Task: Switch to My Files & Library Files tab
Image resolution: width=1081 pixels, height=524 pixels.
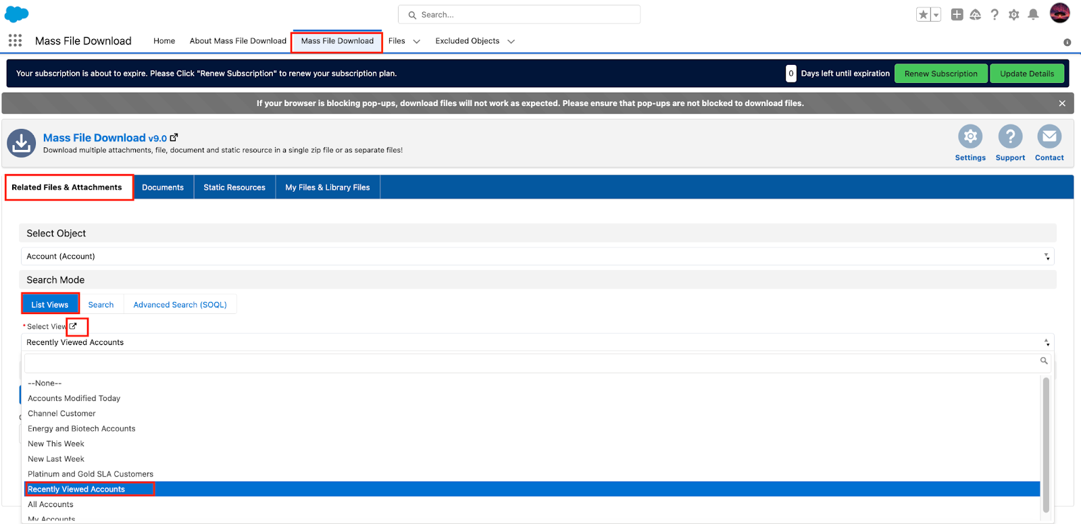Action: pyautogui.click(x=328, y=187)
